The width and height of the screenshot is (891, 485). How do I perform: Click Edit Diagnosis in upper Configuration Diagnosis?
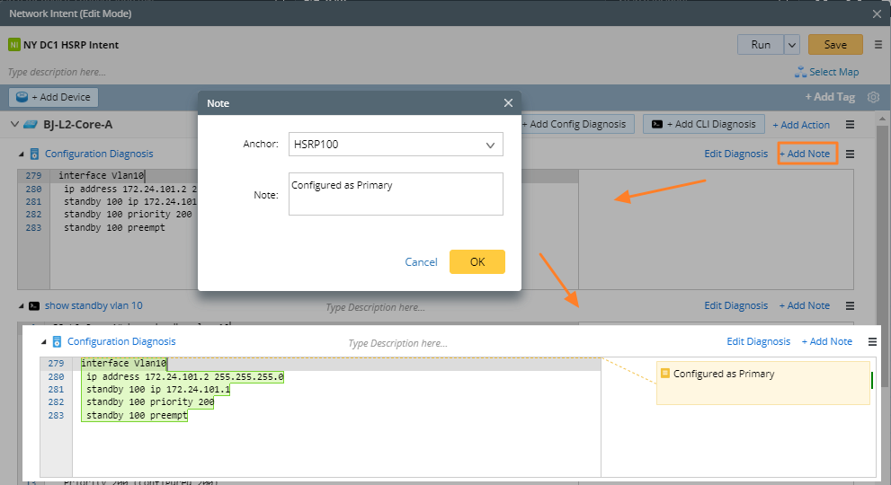[x=735, y=154]
